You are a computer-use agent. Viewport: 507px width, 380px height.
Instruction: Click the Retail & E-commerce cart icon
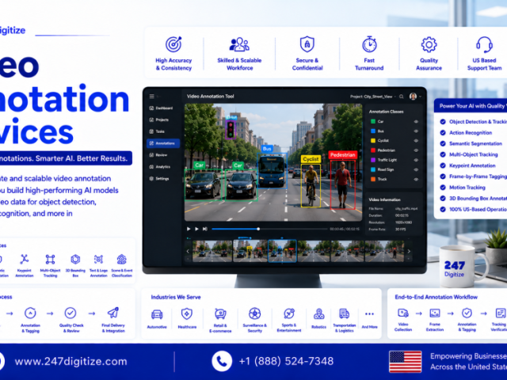pyautogui.click(x=220, y=313)
